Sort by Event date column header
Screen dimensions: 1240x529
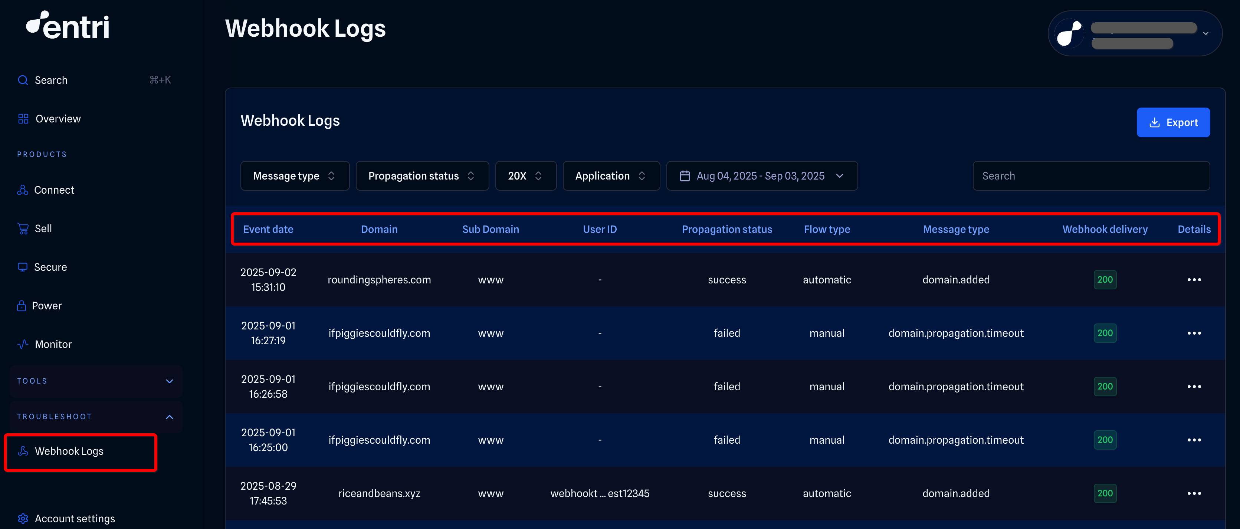268,229
